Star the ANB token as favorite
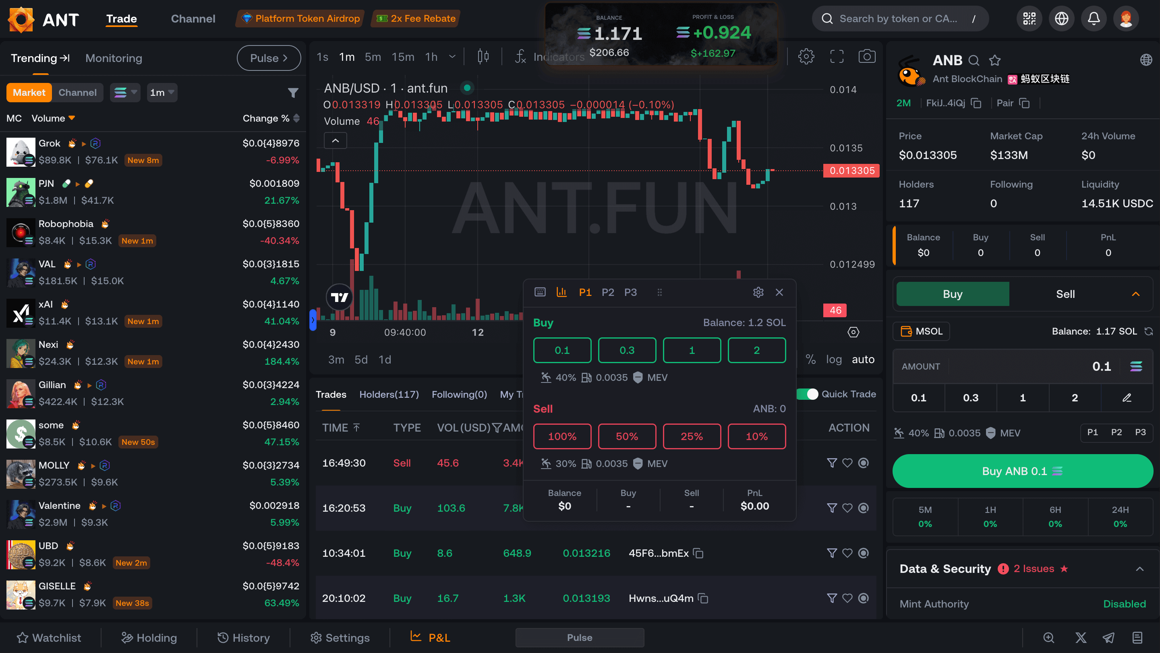 tap(995, 60)
